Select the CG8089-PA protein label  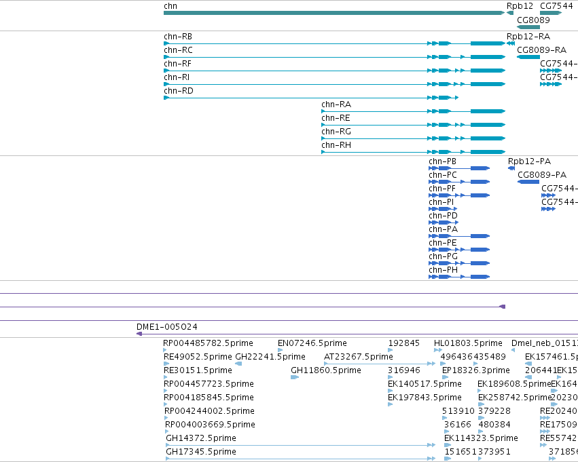point(542,175)
